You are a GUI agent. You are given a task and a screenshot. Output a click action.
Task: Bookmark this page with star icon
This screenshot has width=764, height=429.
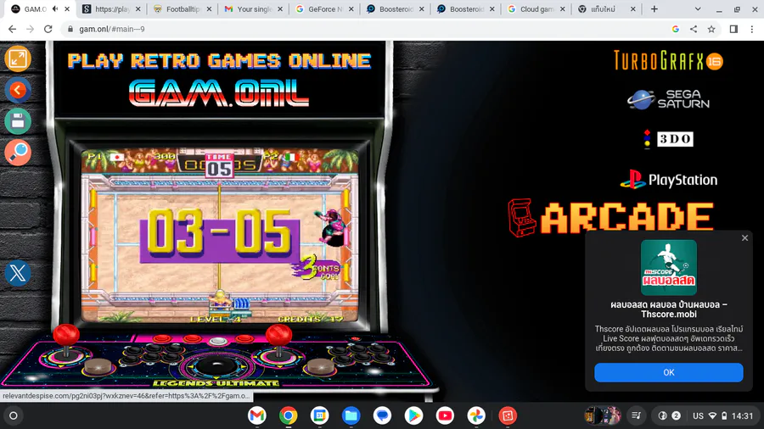tap(711, 29)
